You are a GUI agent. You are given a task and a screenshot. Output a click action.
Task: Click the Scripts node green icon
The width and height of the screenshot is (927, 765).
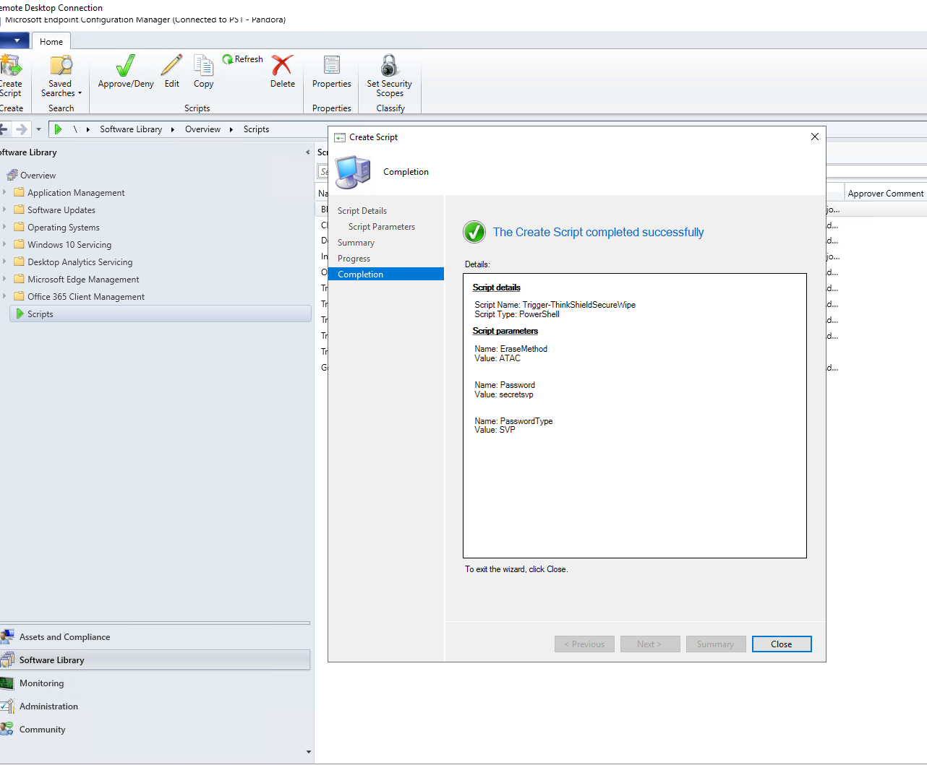(20, 314)
